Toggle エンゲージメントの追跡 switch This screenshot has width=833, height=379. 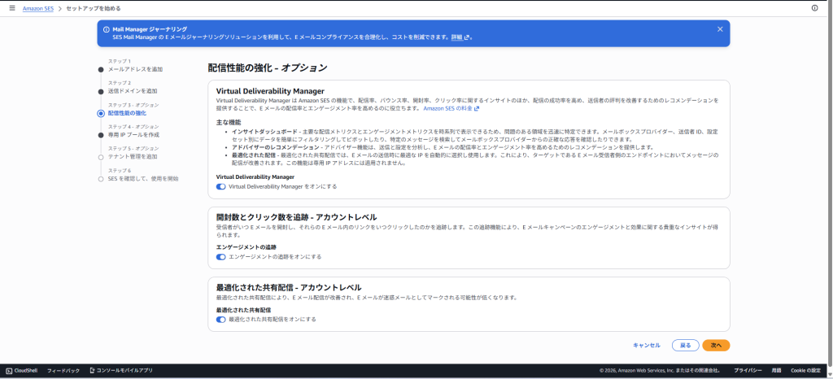tap(221, 256)
